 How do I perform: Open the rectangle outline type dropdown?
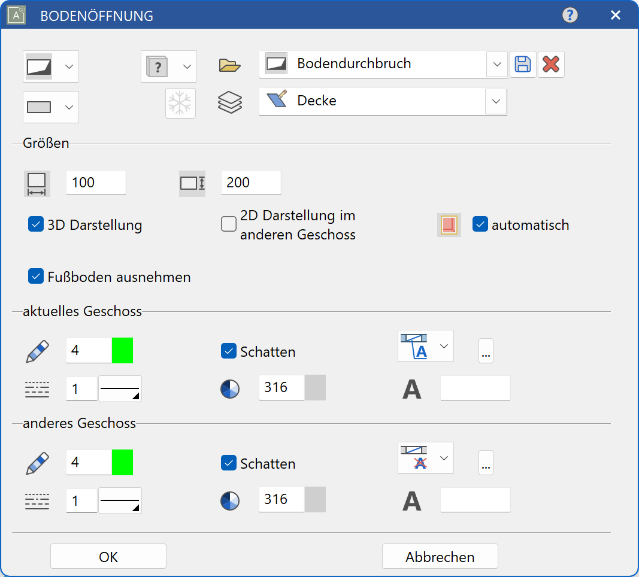pos(51,107)
